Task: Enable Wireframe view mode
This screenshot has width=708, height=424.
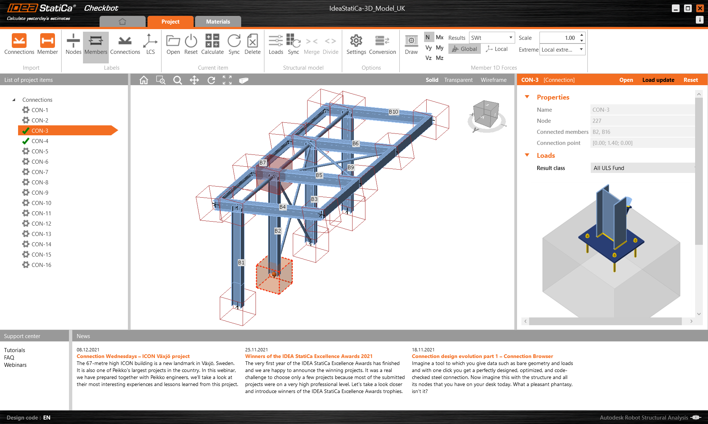Action: coord(493,80)
